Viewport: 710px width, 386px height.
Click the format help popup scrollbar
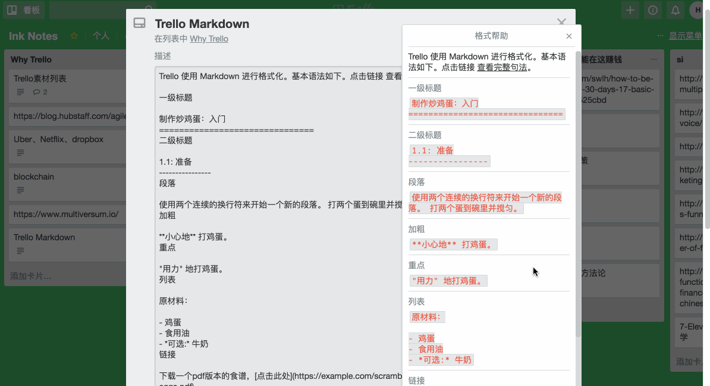[x=578, y=195]
